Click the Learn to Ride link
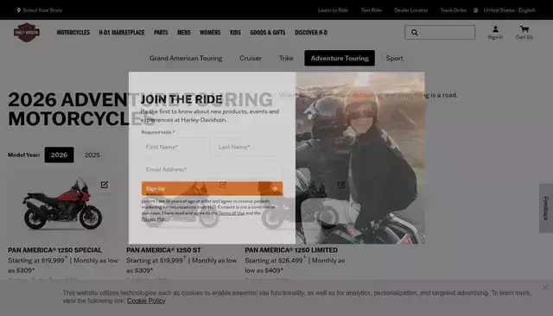Image resolution: width=553 pixels, height=316 pixels. tap(333, 10)
